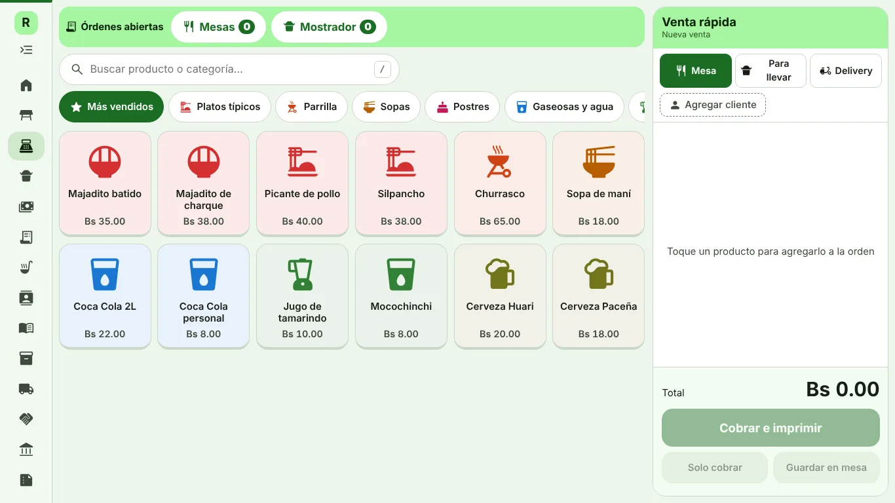Screen dimensions: 895x503
Task: Open the cash money icon in sidebar
Action: (x=26, y=207)
